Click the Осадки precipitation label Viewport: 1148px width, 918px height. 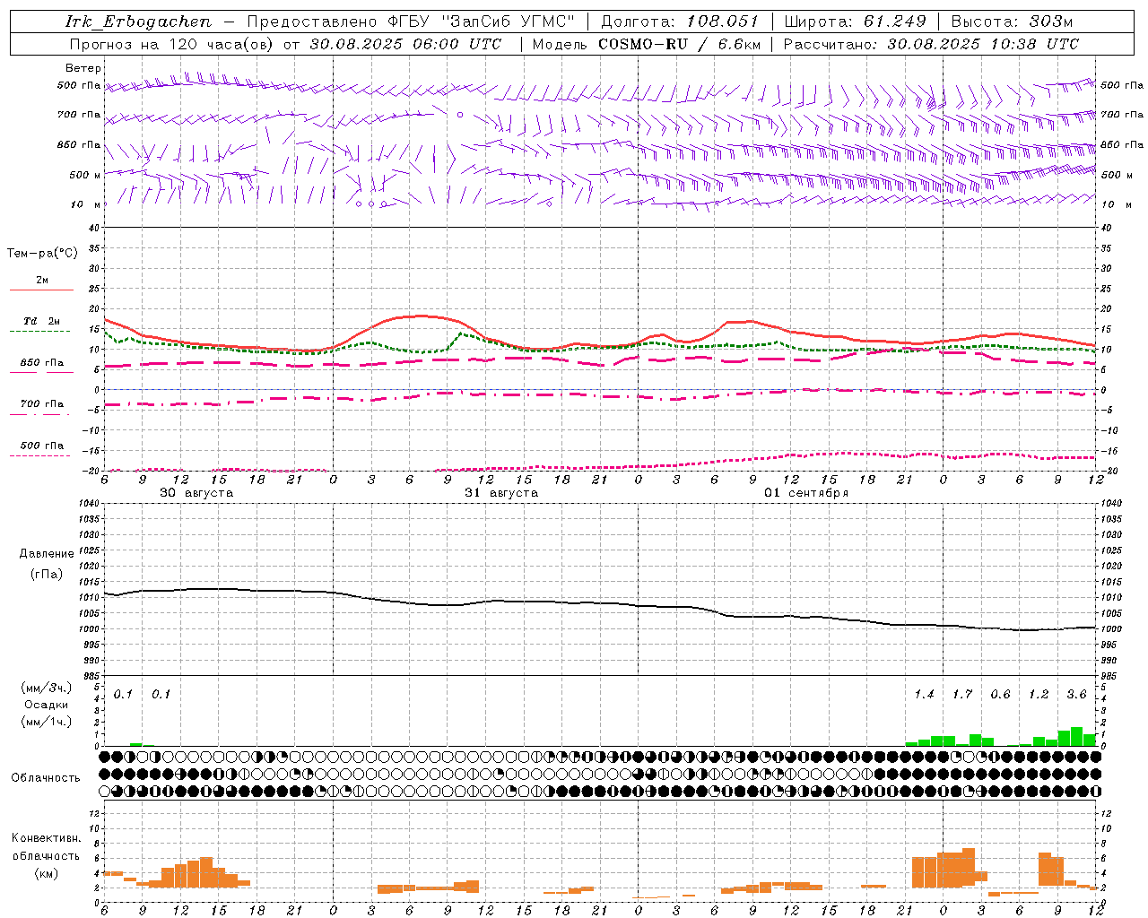pyautogui.click(x=47, y=705)
